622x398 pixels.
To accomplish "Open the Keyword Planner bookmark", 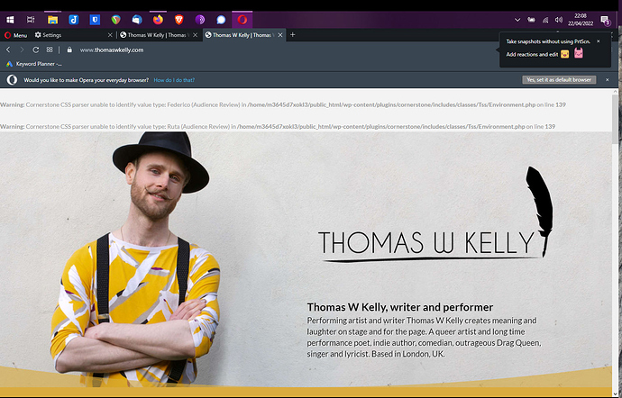I will click(x=34, y=64).
